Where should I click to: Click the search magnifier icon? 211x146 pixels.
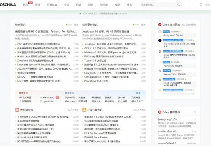(x=178, y=5)
